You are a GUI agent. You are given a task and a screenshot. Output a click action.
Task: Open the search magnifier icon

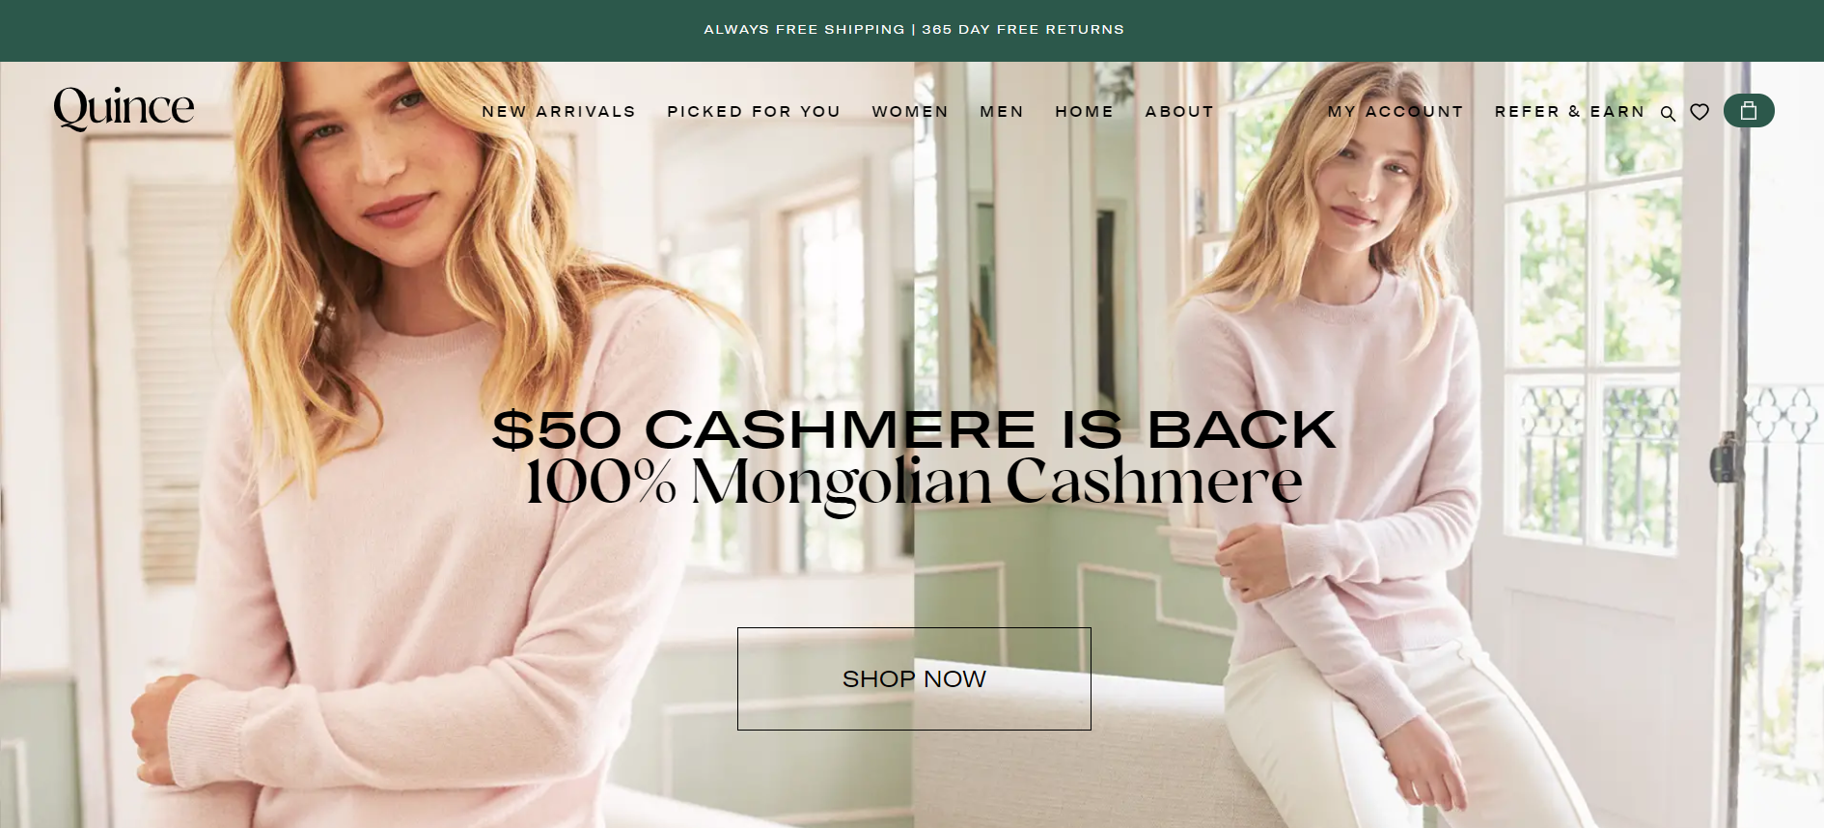pos(1668,113)
